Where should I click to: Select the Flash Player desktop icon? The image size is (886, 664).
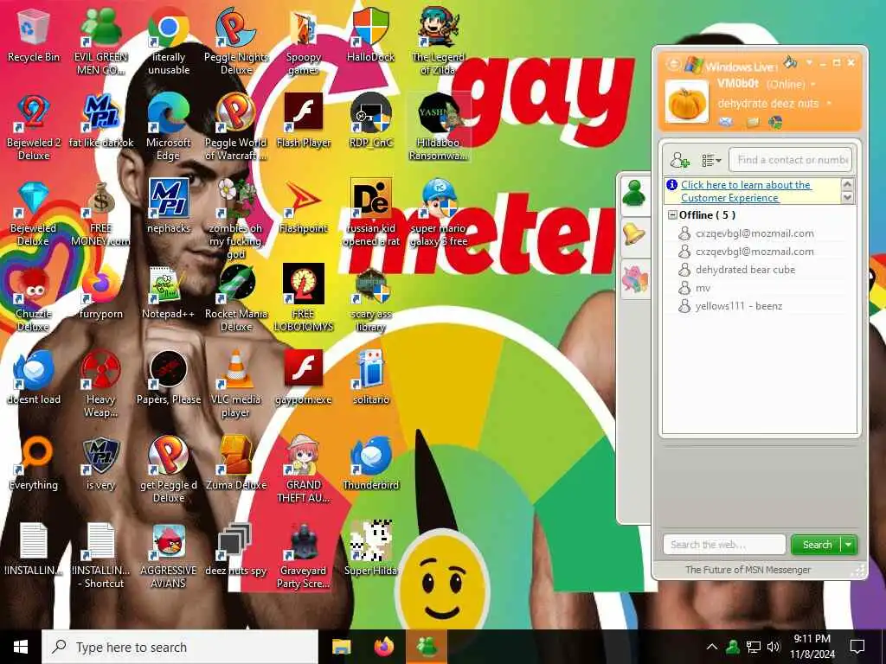(x=304, y=120)
